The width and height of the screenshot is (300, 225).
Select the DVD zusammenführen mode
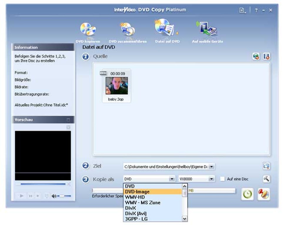click(x=128, y=33)
